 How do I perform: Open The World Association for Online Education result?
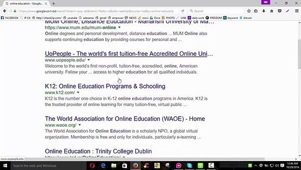pos(125,119)
